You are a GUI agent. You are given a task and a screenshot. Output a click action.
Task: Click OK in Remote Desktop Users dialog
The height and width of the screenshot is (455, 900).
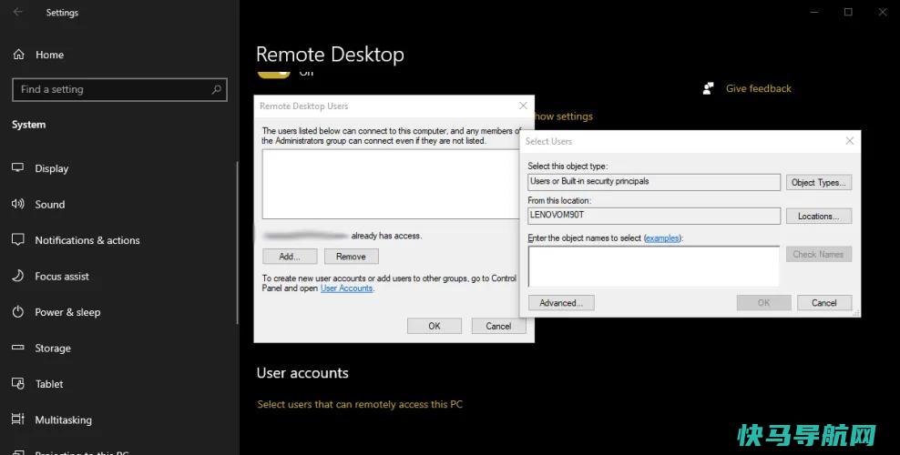[x=435, y=326]
